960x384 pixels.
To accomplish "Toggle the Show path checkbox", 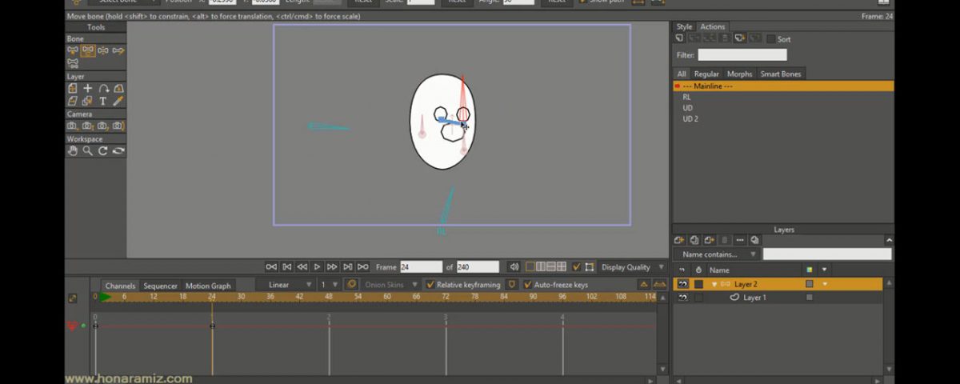I will click(582, 2).
